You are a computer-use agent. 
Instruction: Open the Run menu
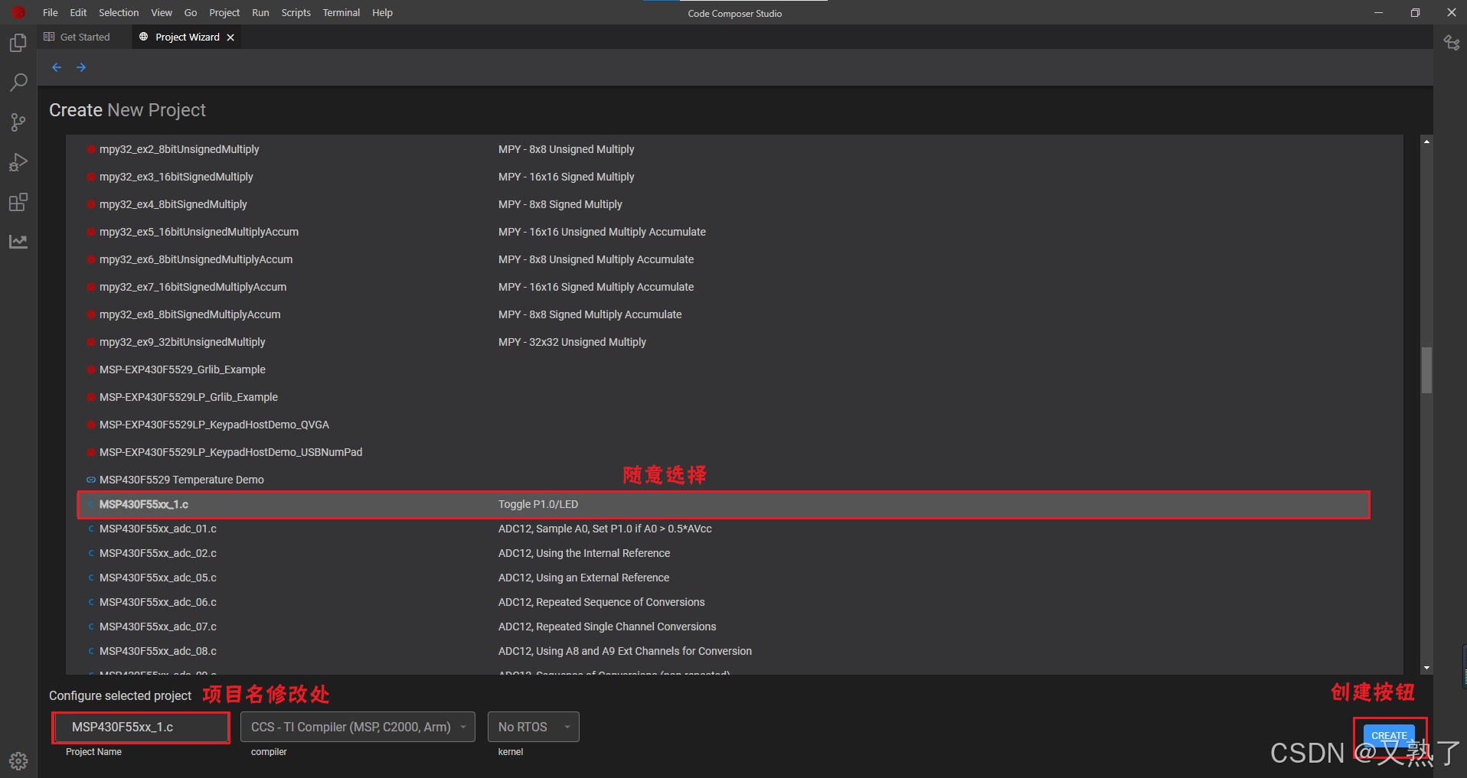pos(260,12)
